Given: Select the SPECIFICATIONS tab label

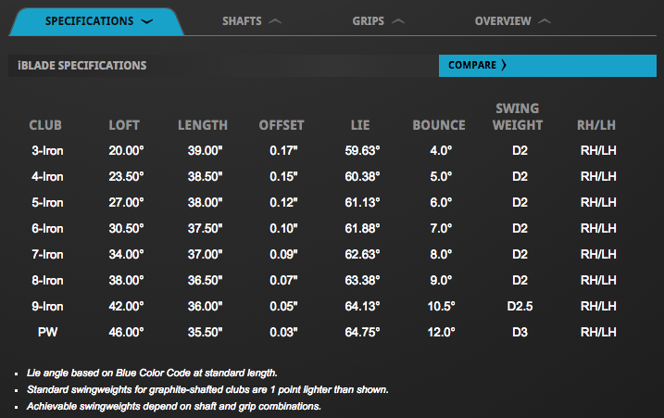Looking at the screenshot, I should point(89,21).
